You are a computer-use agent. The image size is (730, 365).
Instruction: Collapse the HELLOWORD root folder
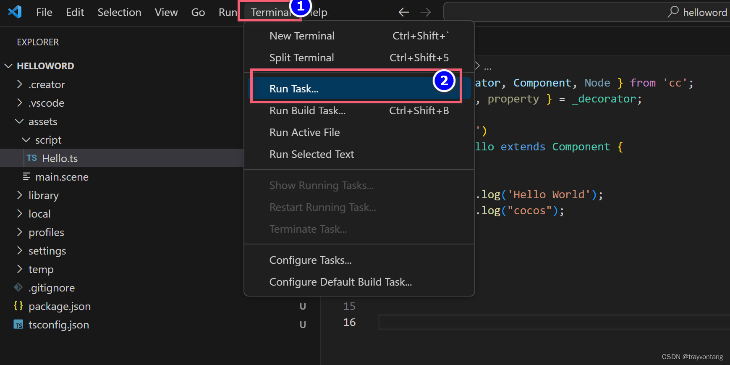(8, 66)
